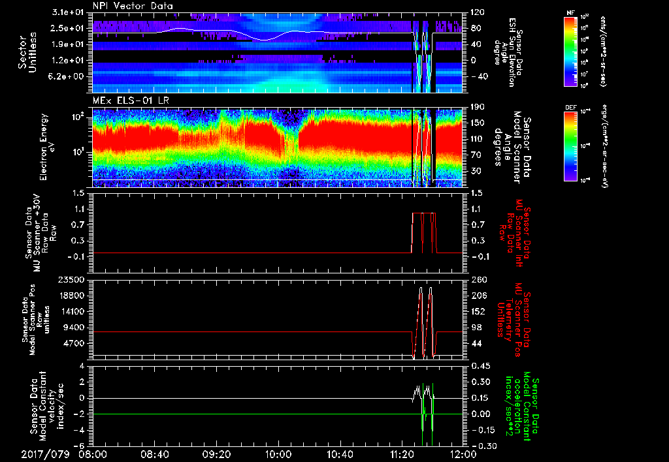This screenshot has height=462, width=669.
Task: Select the 10:00 time axis label
Action: 278,453
